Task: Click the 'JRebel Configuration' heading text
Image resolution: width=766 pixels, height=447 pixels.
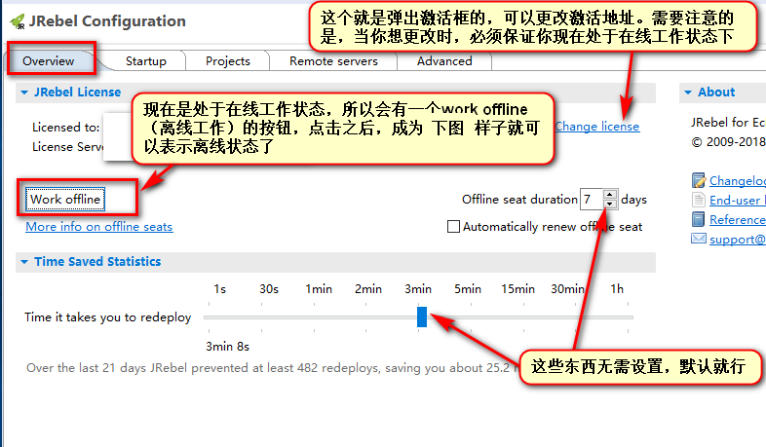Action: (x=107, y=21)
